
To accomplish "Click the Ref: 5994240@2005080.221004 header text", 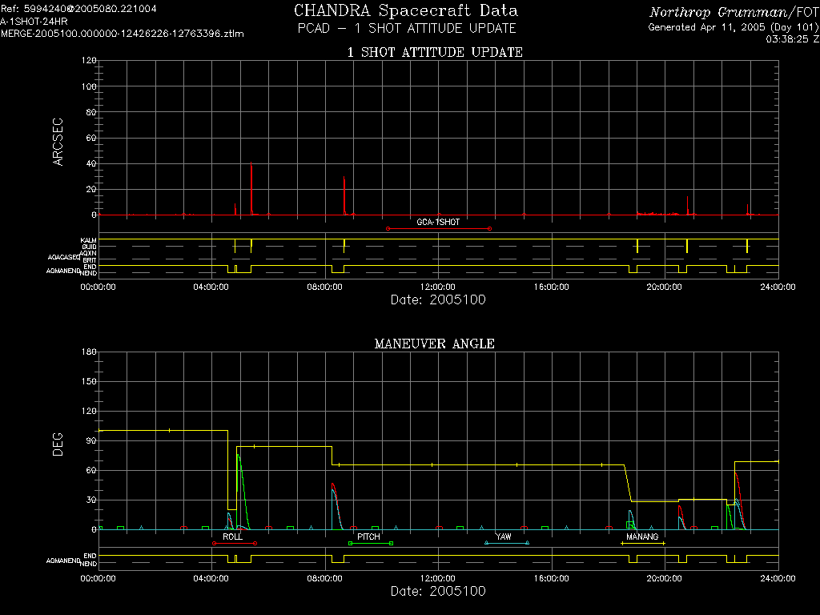I will [x=78, y=9].
